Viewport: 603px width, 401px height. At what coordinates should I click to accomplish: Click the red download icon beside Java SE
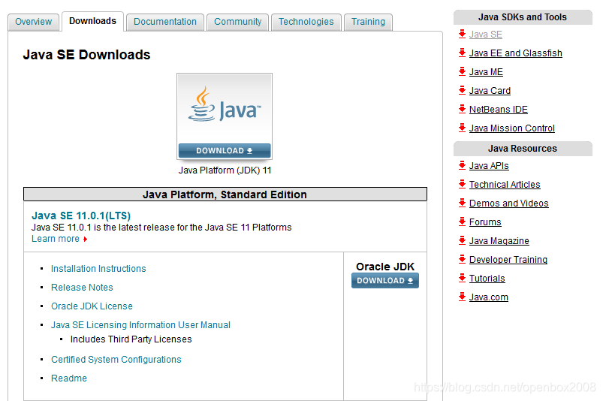463,35
